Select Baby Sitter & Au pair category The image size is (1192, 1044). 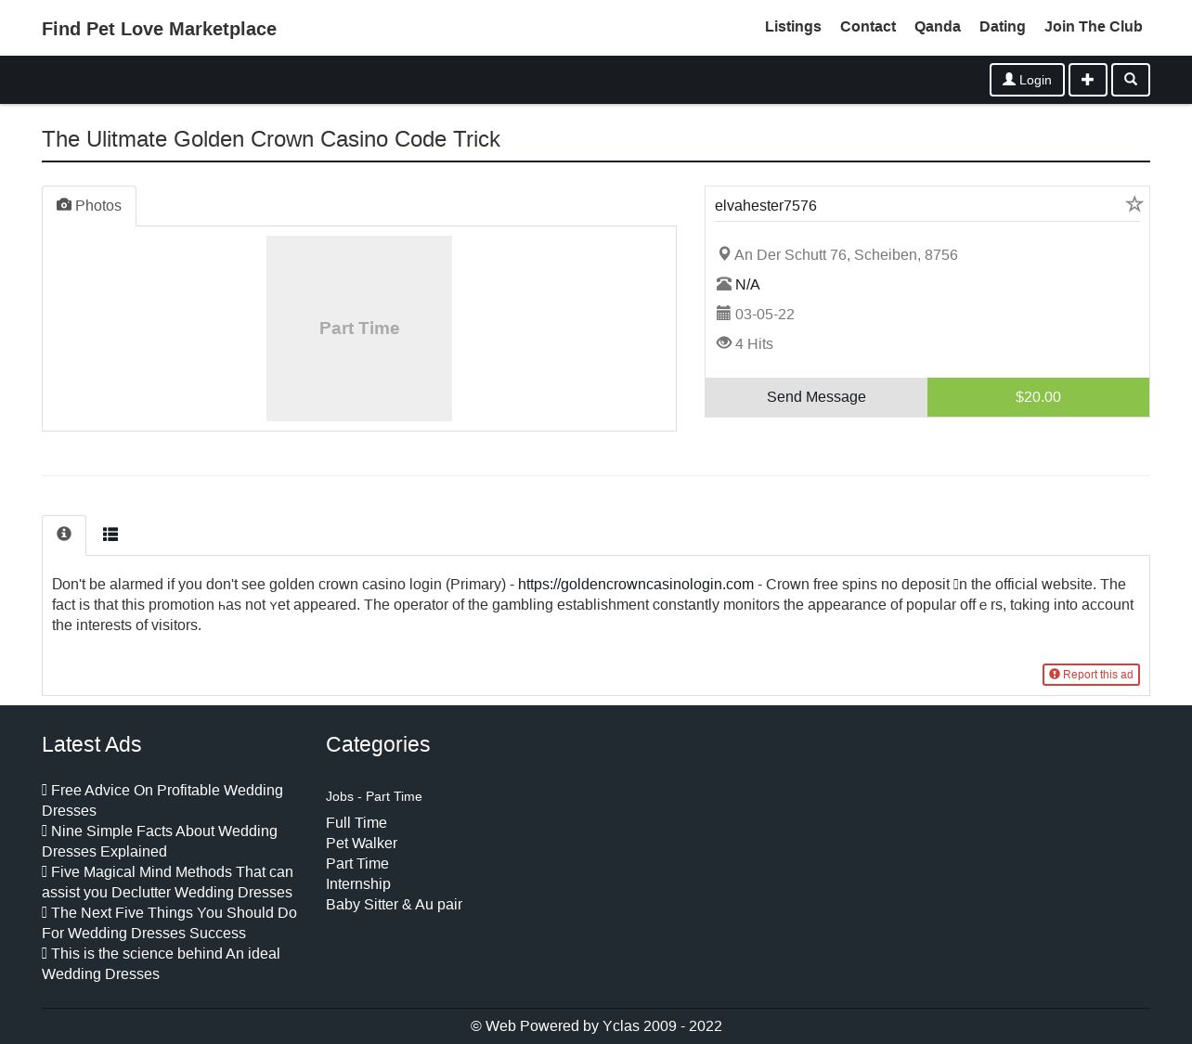point(394,904)
